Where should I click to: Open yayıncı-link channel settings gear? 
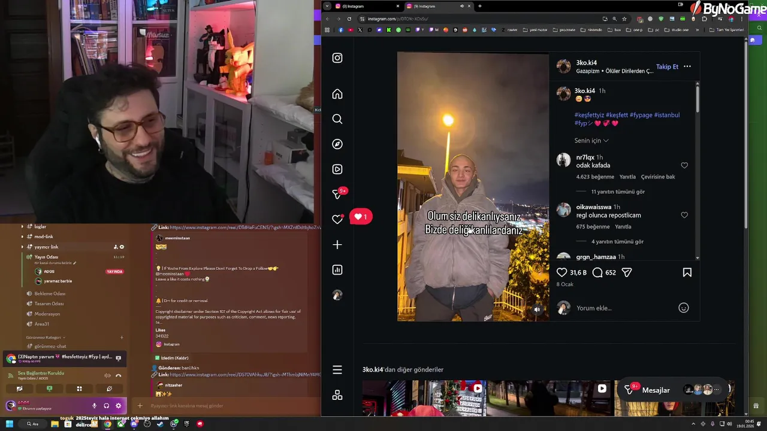click(122, 247)
